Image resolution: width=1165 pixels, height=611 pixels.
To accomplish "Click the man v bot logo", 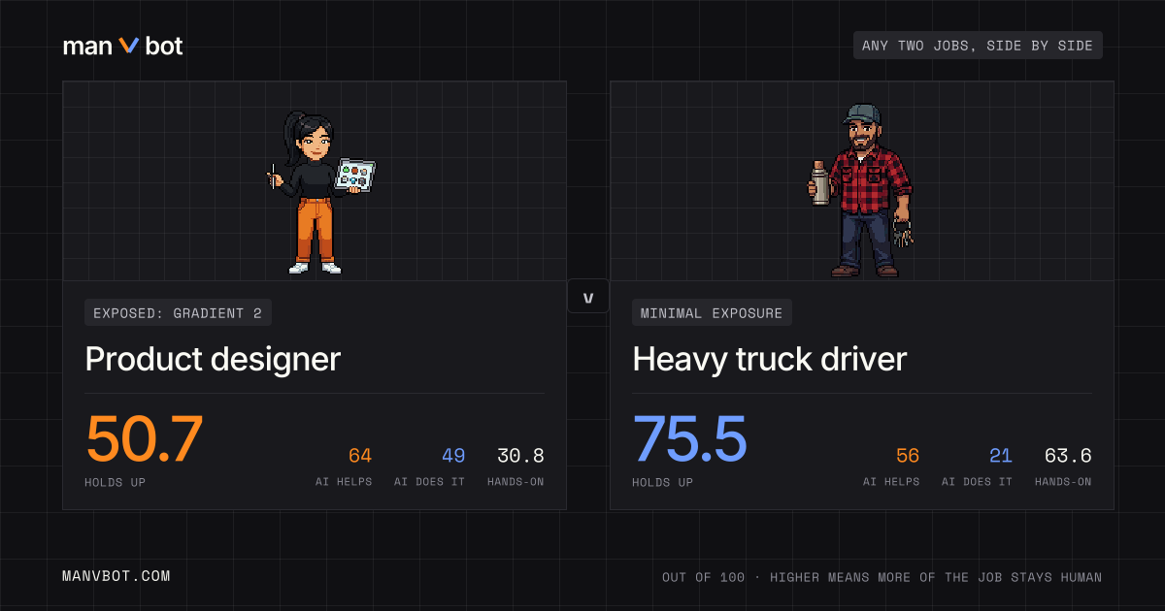I will (x=122, y=46).
